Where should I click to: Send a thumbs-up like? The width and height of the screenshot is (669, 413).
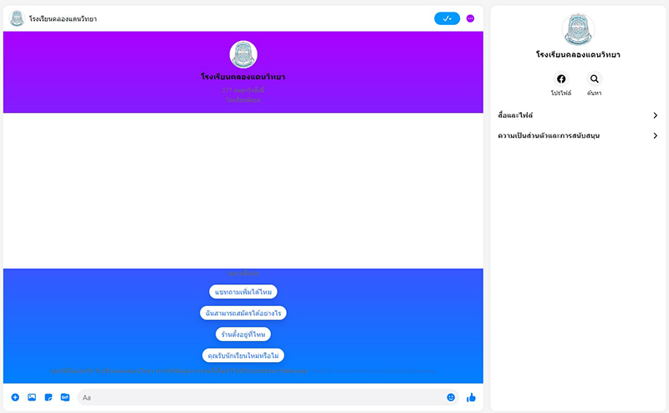(x=471, y=397)
